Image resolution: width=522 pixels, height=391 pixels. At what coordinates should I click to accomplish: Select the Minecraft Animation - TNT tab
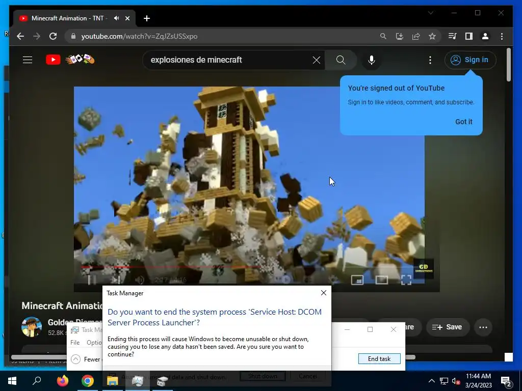(69, 18)
